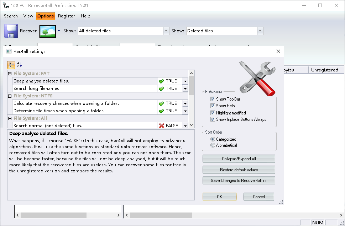Screen dimensions: 345x226
Task: Collapse the File System: NTFS category
Action: click(10, 96)
